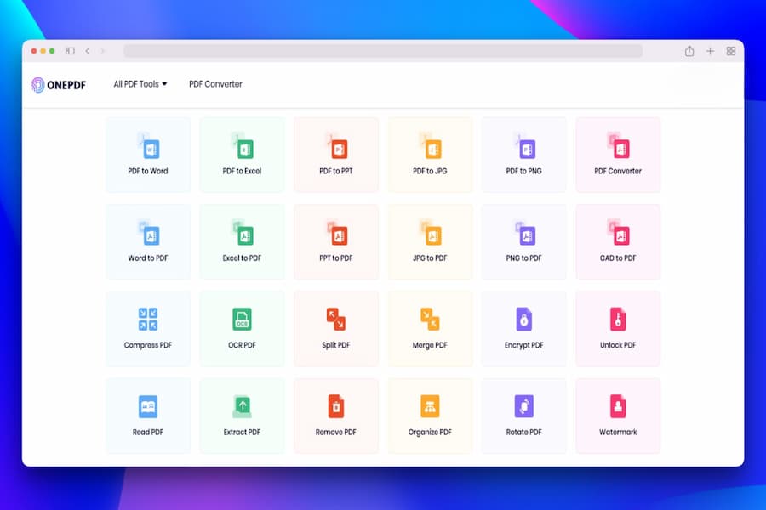Open the PDF to PNG tool icon
This screenshot has height=510, width=766.
(524, 145)
